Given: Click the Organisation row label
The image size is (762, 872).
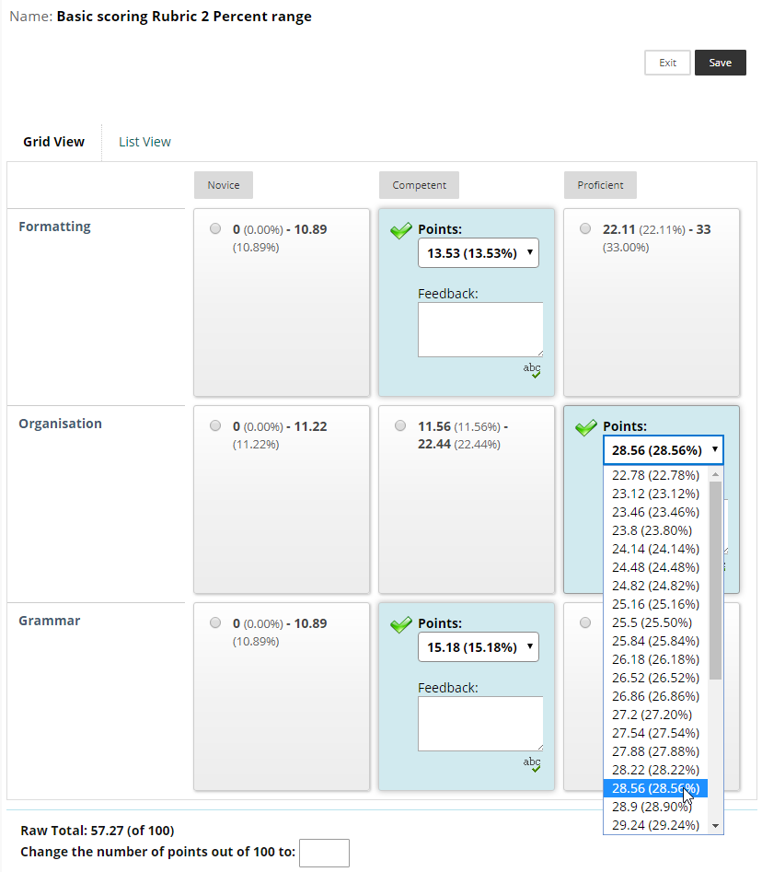Looking at the screenshot, I should (60, 424).
